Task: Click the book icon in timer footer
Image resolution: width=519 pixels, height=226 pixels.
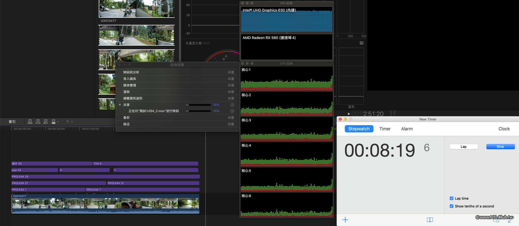Action: pos(430,220)
